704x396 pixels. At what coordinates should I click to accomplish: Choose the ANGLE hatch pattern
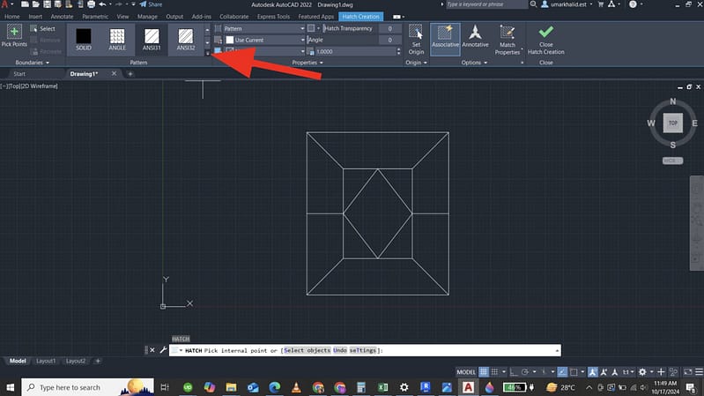point(117,39)
